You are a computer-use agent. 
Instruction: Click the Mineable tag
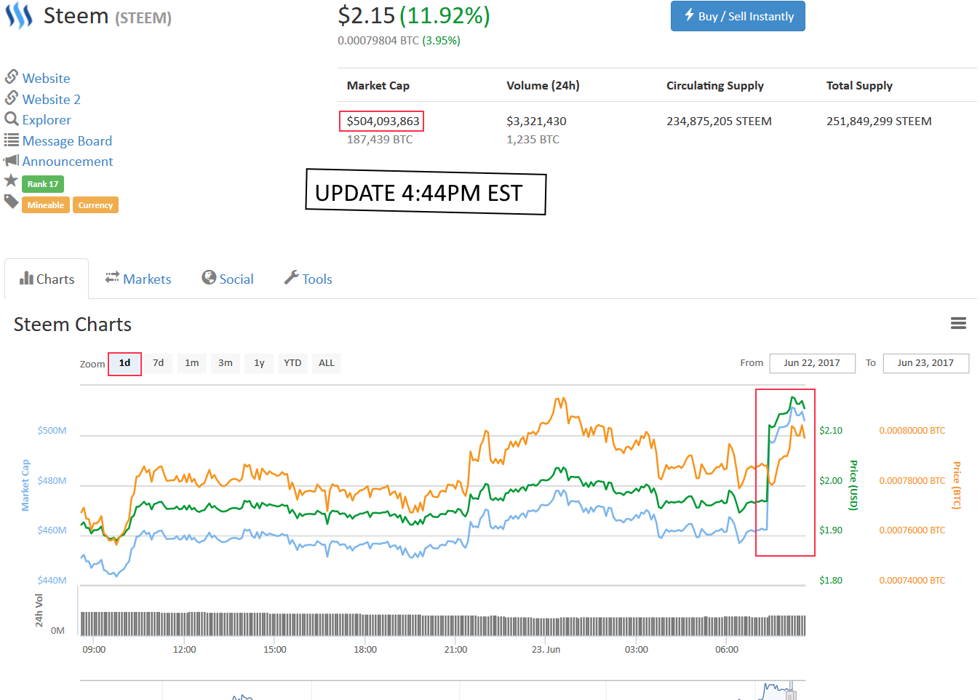[x=46, y=205]
